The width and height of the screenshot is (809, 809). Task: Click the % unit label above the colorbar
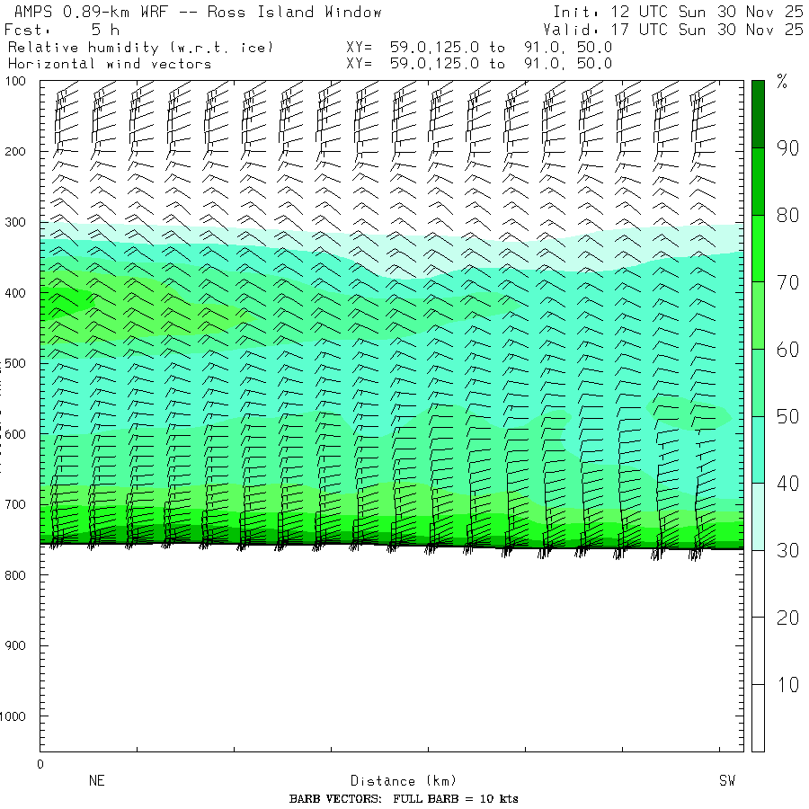[x=781, y=83]
